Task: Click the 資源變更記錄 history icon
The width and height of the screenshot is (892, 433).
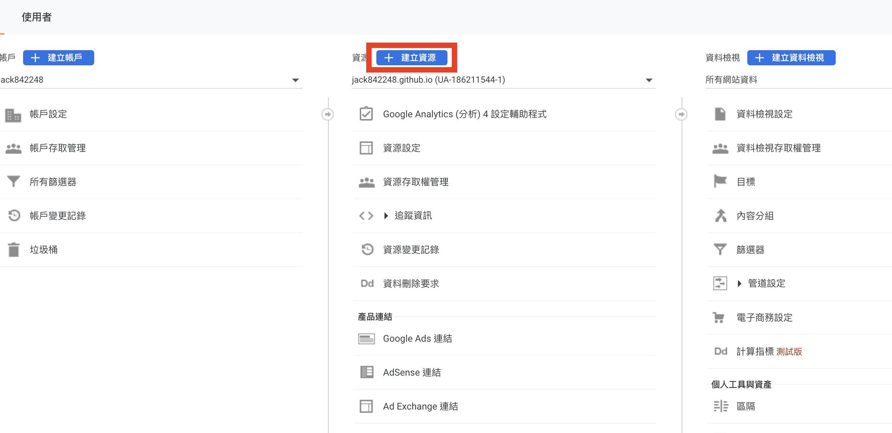Action: click(x=367, y=249)
